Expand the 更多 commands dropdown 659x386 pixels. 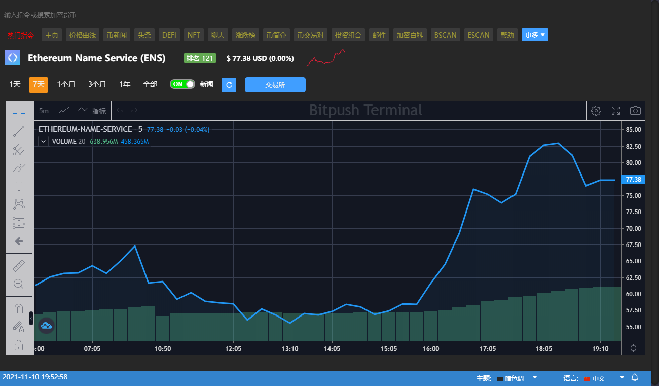click(535, 35)
